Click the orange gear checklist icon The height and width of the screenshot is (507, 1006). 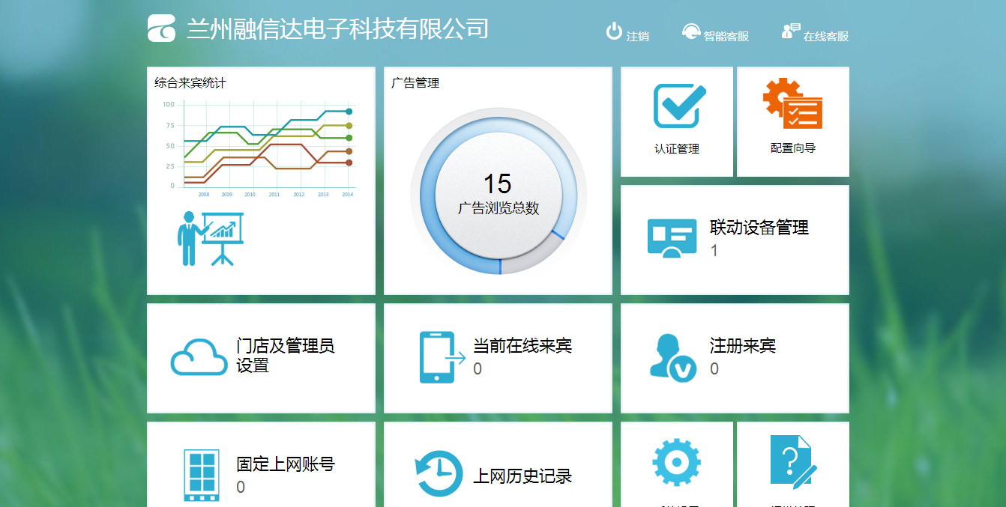pos(792,103)
